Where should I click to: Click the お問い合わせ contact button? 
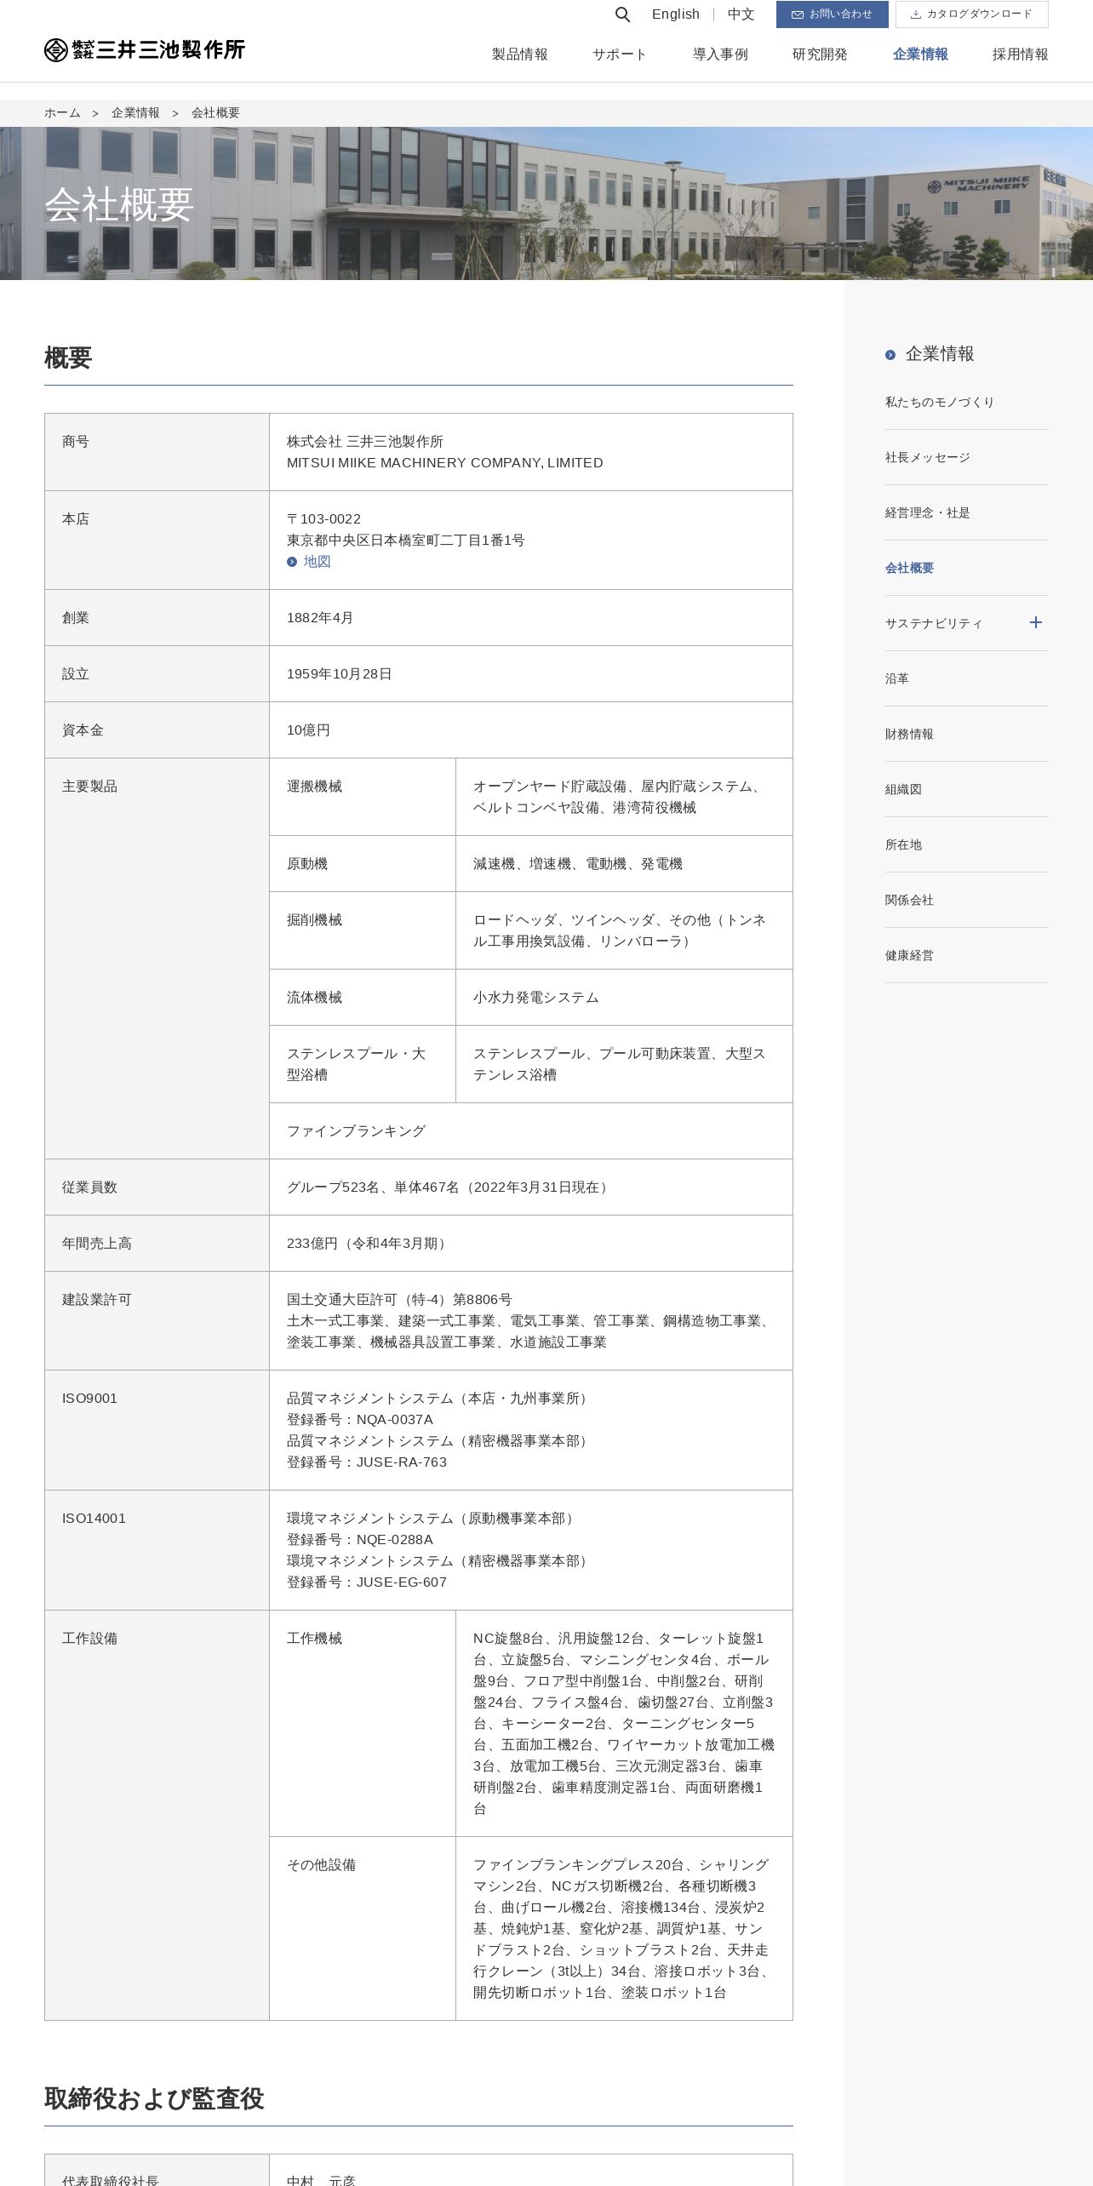pyautogui.click(x=832, y=14)
